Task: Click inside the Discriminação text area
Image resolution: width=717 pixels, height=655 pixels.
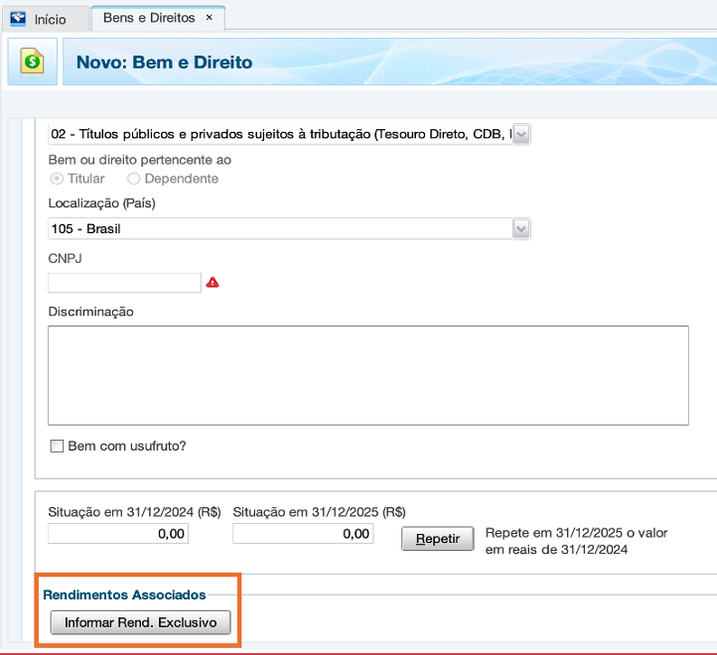Action: pyautogui.click(x=367, y=375)
